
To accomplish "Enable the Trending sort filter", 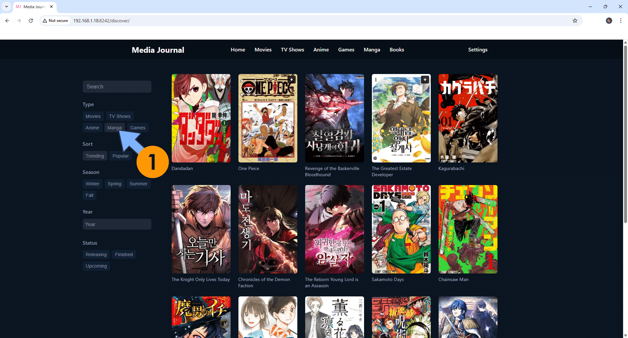I will pyautogui.click(x=95, y=156).
